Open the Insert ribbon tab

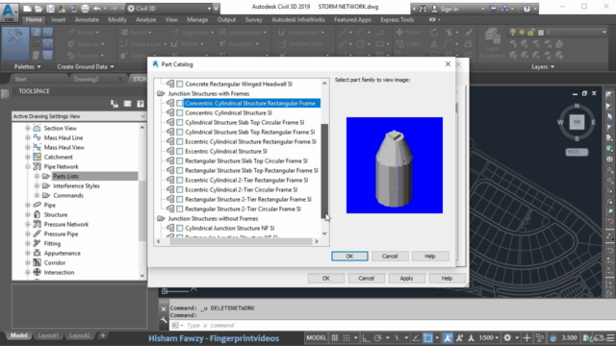coord(58,19)
